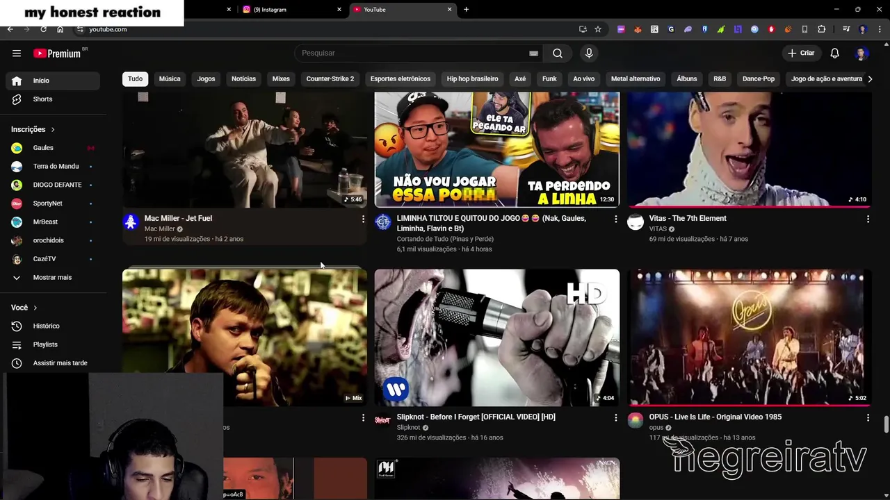Play the Mac Miller Jet Fuel thumbnail
This screenshot has width=890, height=500.
[x=245, y=149]
